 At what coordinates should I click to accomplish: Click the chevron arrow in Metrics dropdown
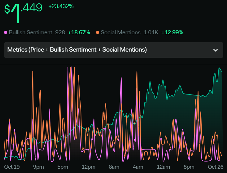pyautogui.click(x=216, y=50)
